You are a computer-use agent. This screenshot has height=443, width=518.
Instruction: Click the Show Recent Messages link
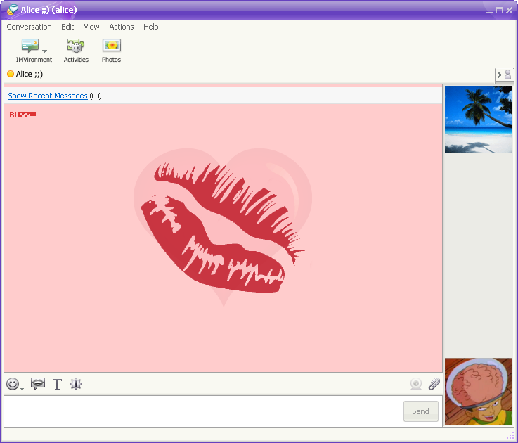[48, 96]
